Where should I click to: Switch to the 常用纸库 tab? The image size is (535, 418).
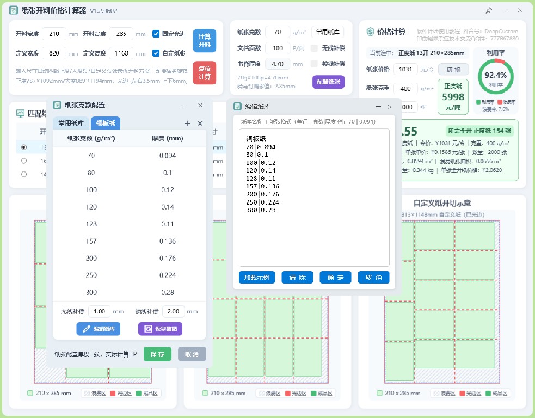[71, 123]
